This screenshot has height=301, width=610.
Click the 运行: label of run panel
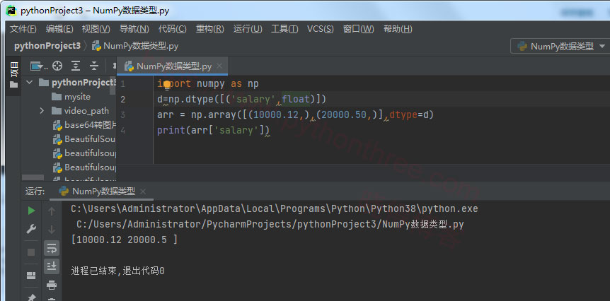click(x=35, y=191)
